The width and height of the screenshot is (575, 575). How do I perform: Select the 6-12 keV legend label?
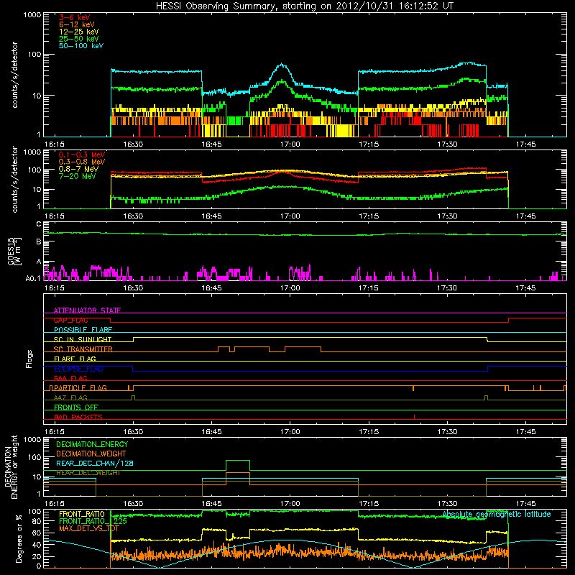(x=77, y=24)
